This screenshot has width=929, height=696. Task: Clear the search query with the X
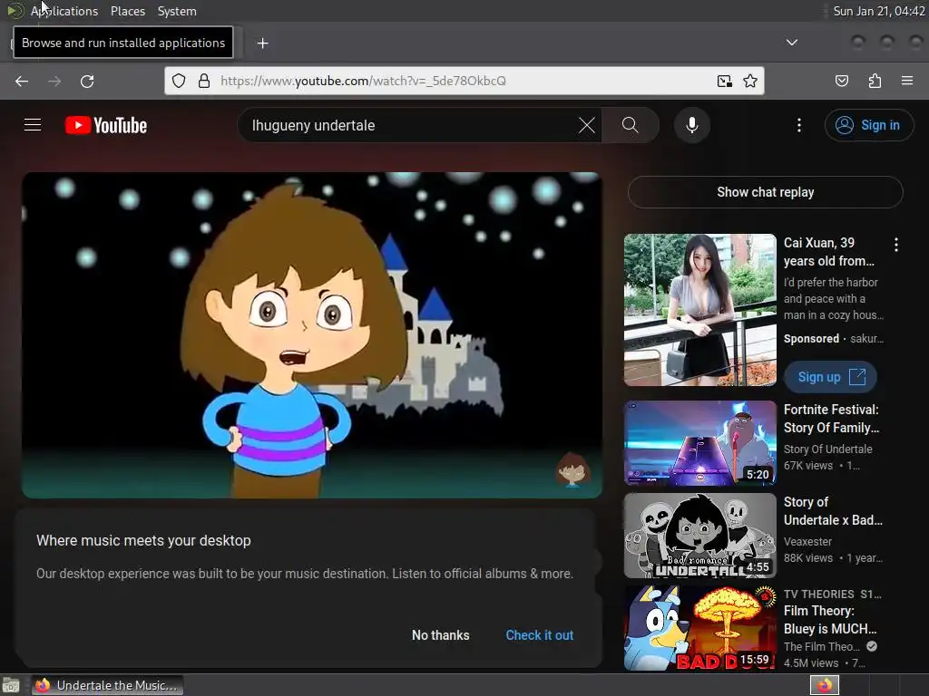[587, 125]
